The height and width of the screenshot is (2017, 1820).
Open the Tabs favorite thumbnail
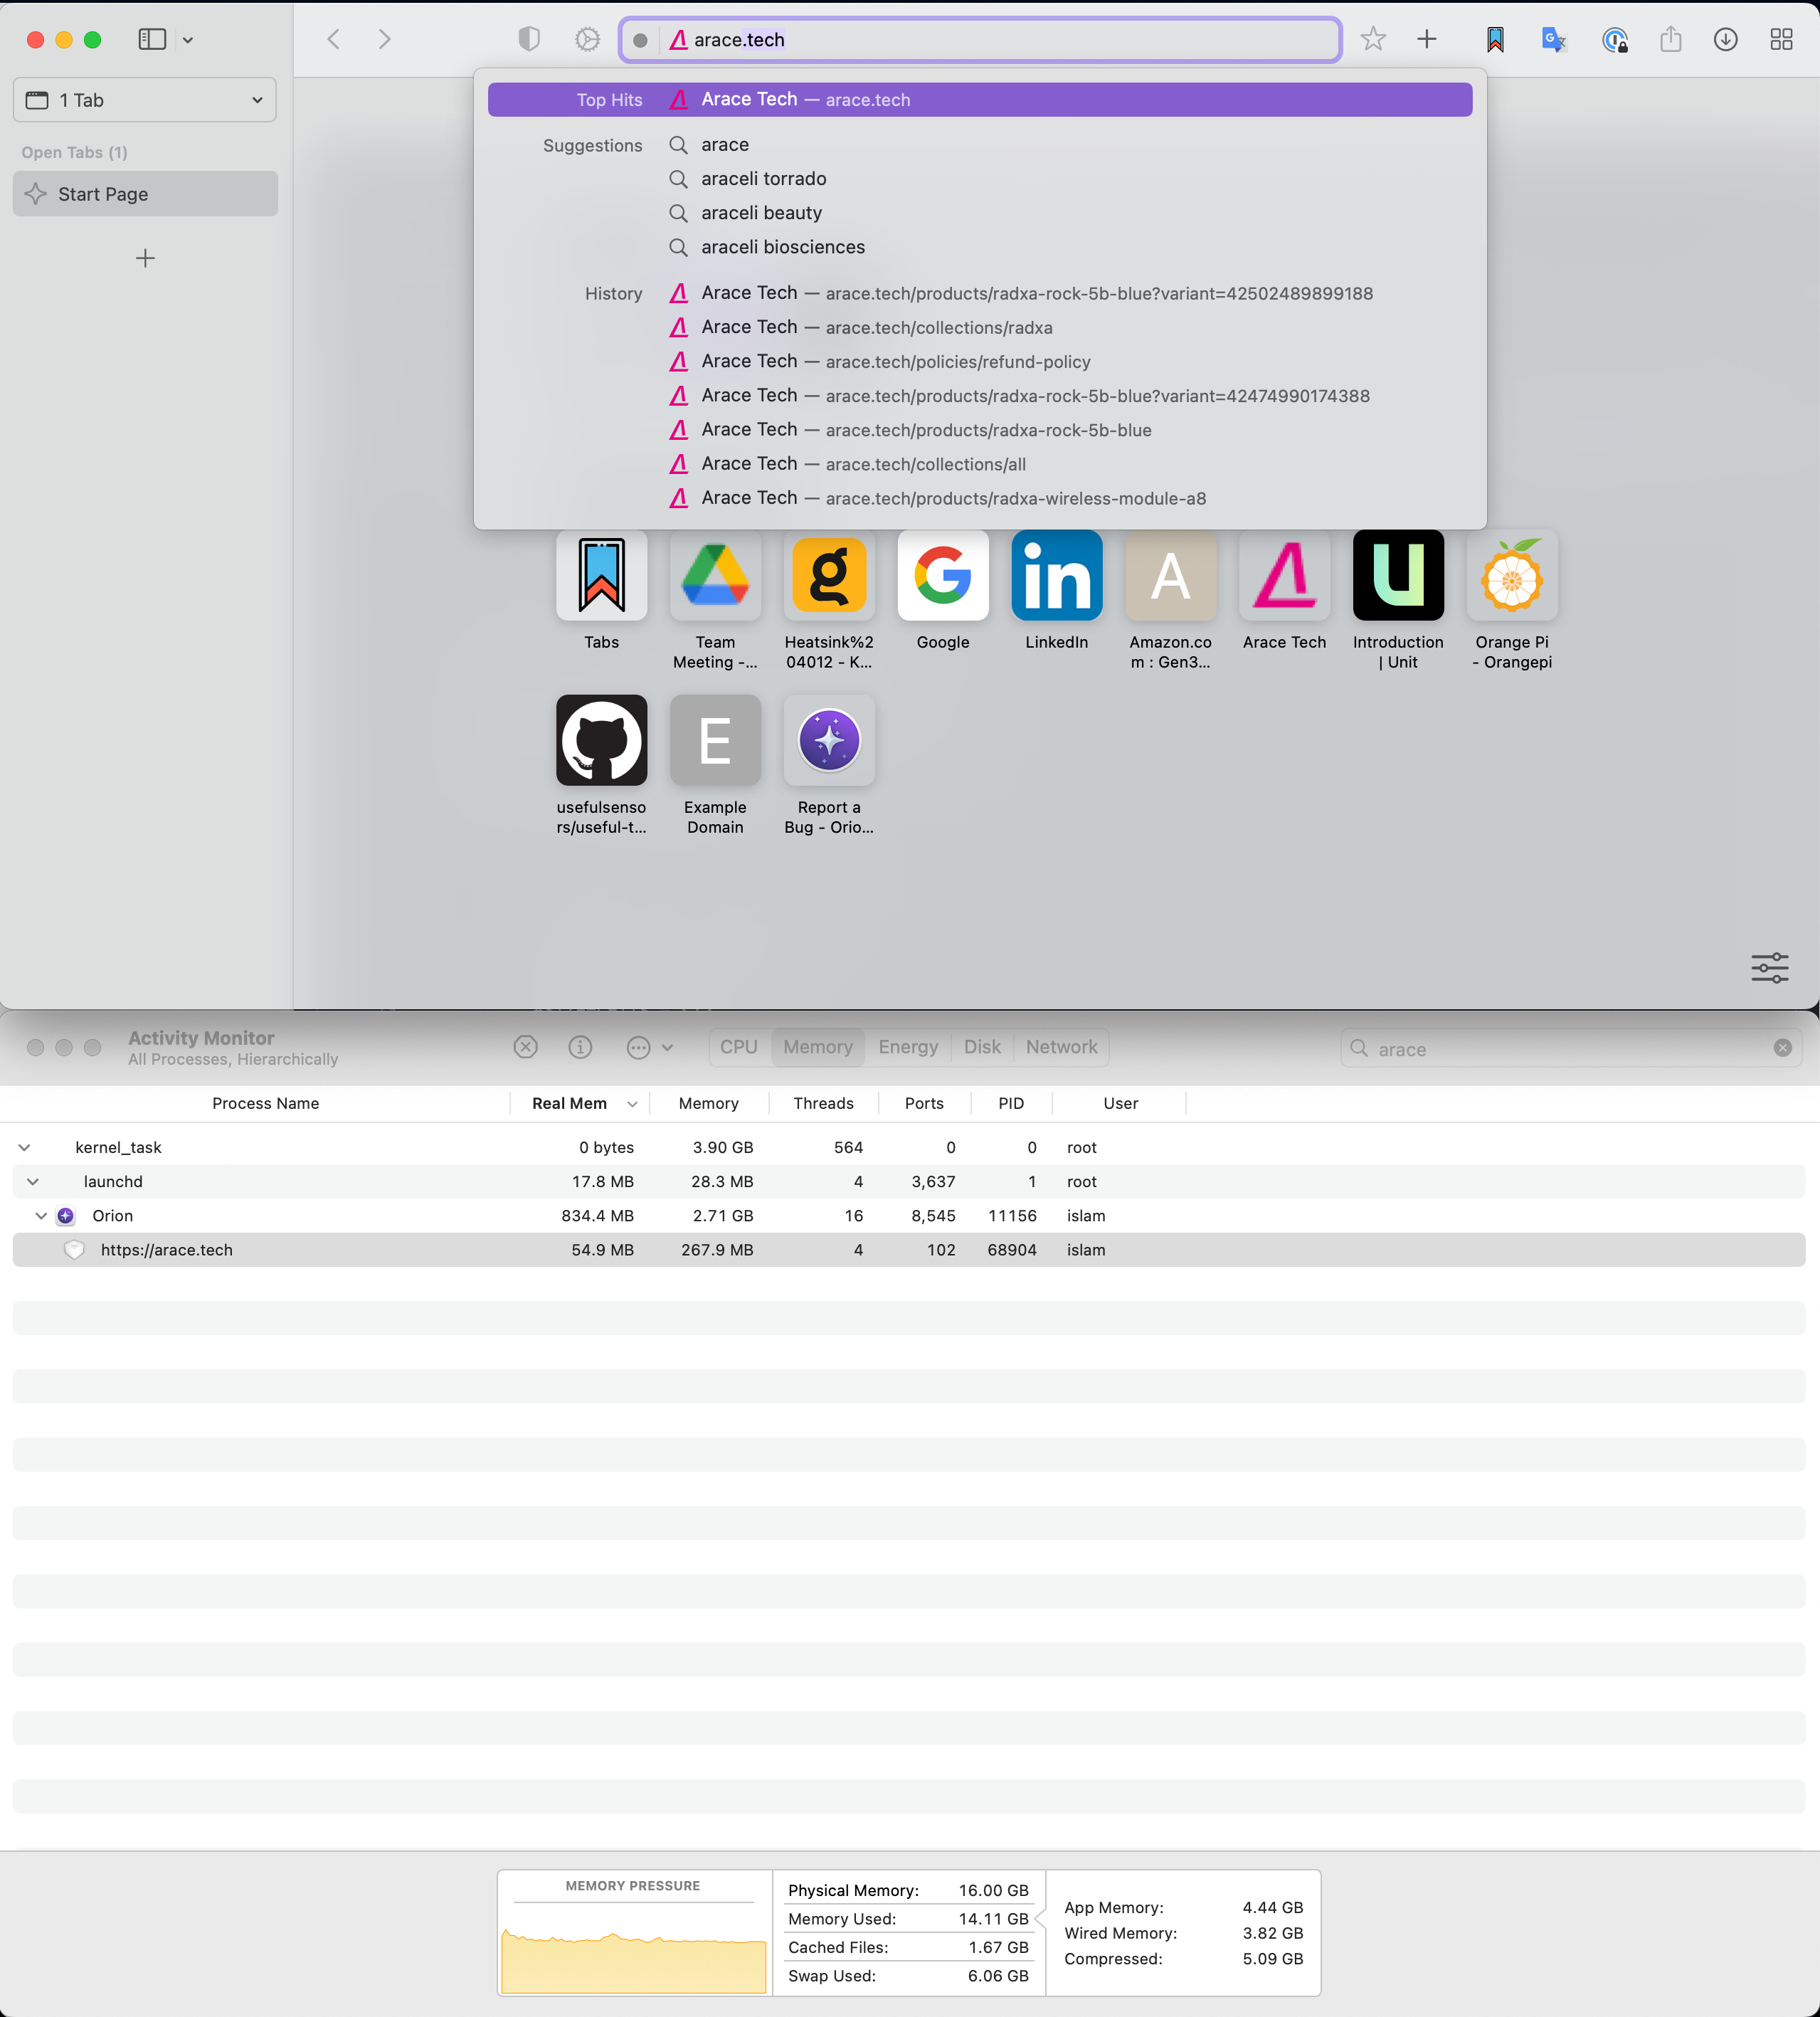point(601,574)
